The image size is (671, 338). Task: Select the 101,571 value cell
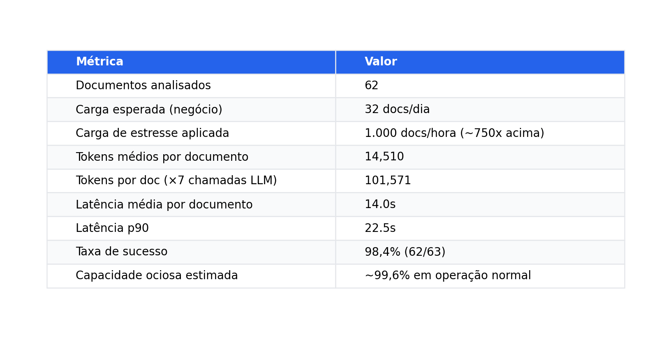point(480,181)
